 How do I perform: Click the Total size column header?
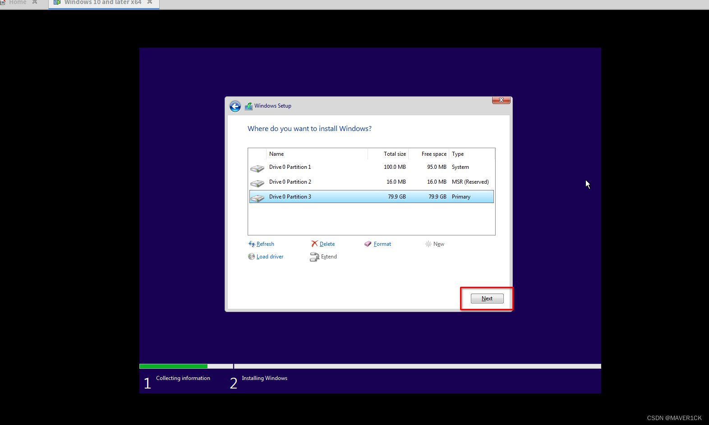click(388, 154)
